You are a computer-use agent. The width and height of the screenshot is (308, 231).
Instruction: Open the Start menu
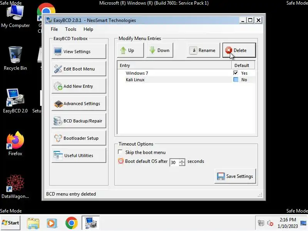click(x=10, y=223)
